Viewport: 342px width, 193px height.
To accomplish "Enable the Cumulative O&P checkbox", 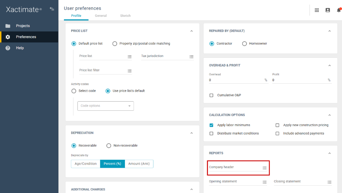I will tap(211, 95).
